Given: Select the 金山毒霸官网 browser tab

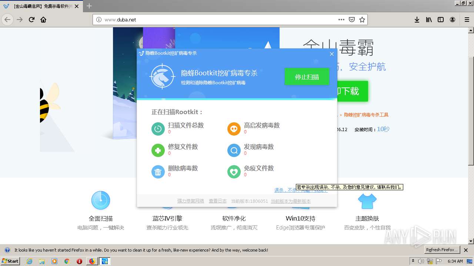Looking at the screenshot, I should (x=41, y=6).
